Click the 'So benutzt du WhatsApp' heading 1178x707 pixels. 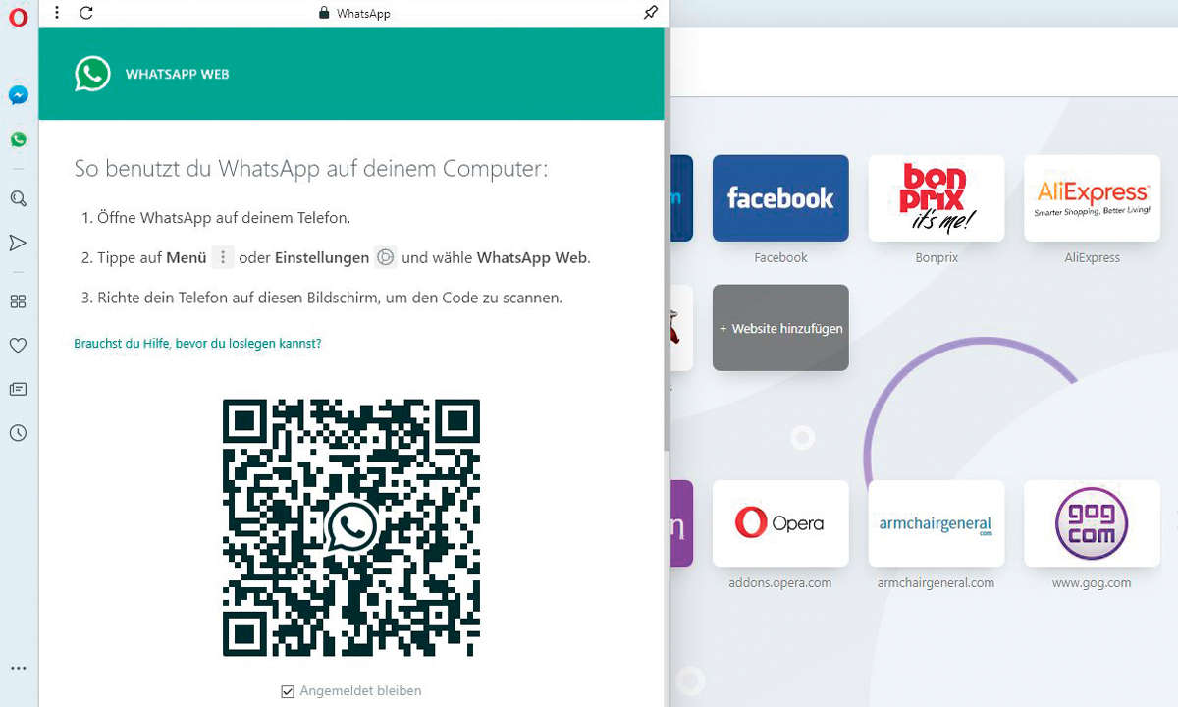311,169
